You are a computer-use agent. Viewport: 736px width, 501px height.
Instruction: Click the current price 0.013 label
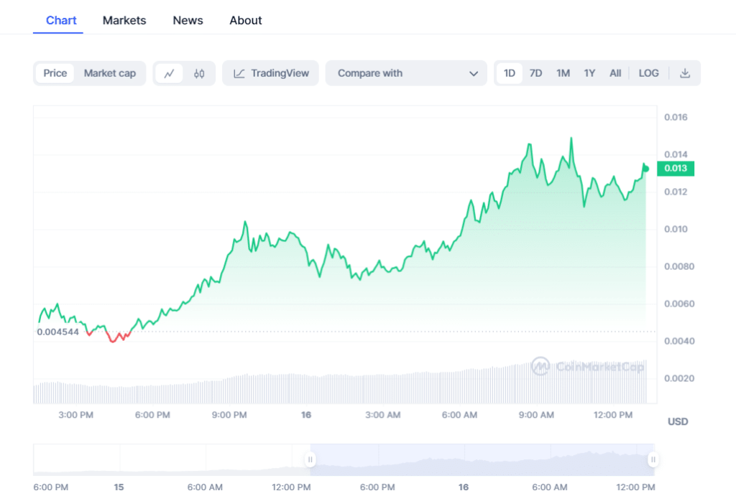tap(676, 169)
